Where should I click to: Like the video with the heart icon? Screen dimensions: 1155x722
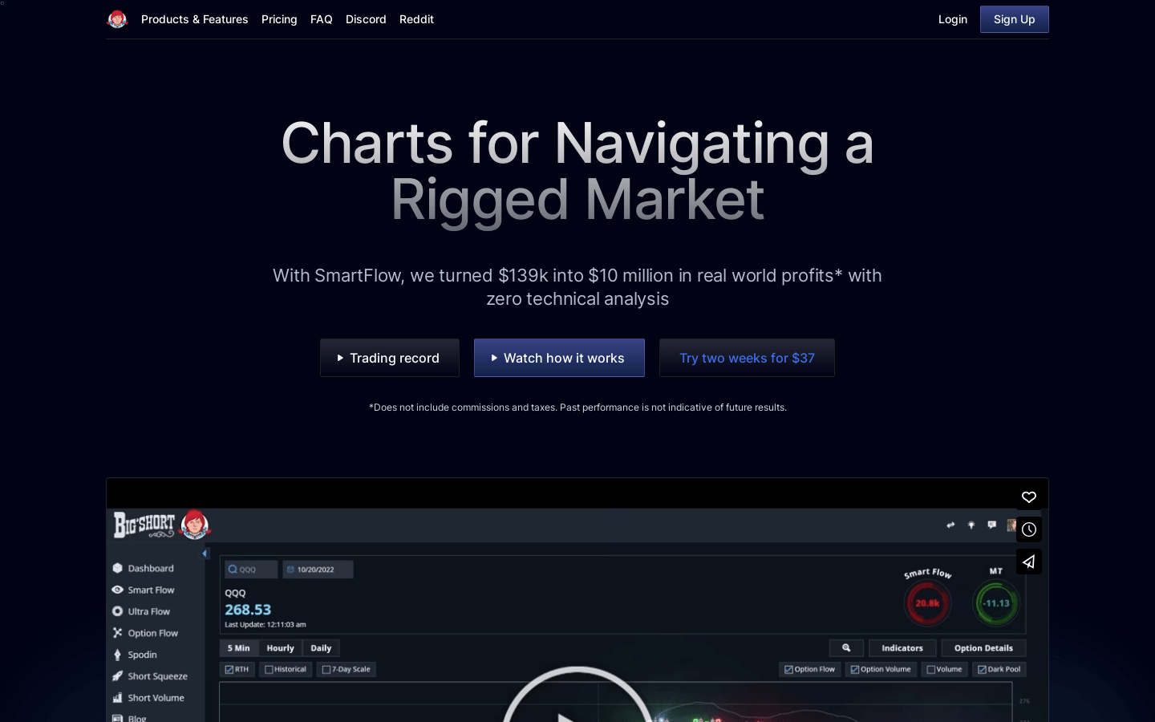1029,497
